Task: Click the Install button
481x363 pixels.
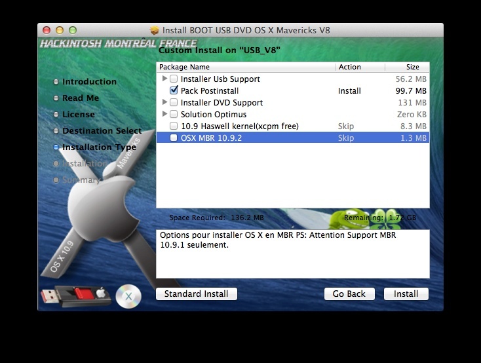Action: pyautogui.click(x=406, y=294)
